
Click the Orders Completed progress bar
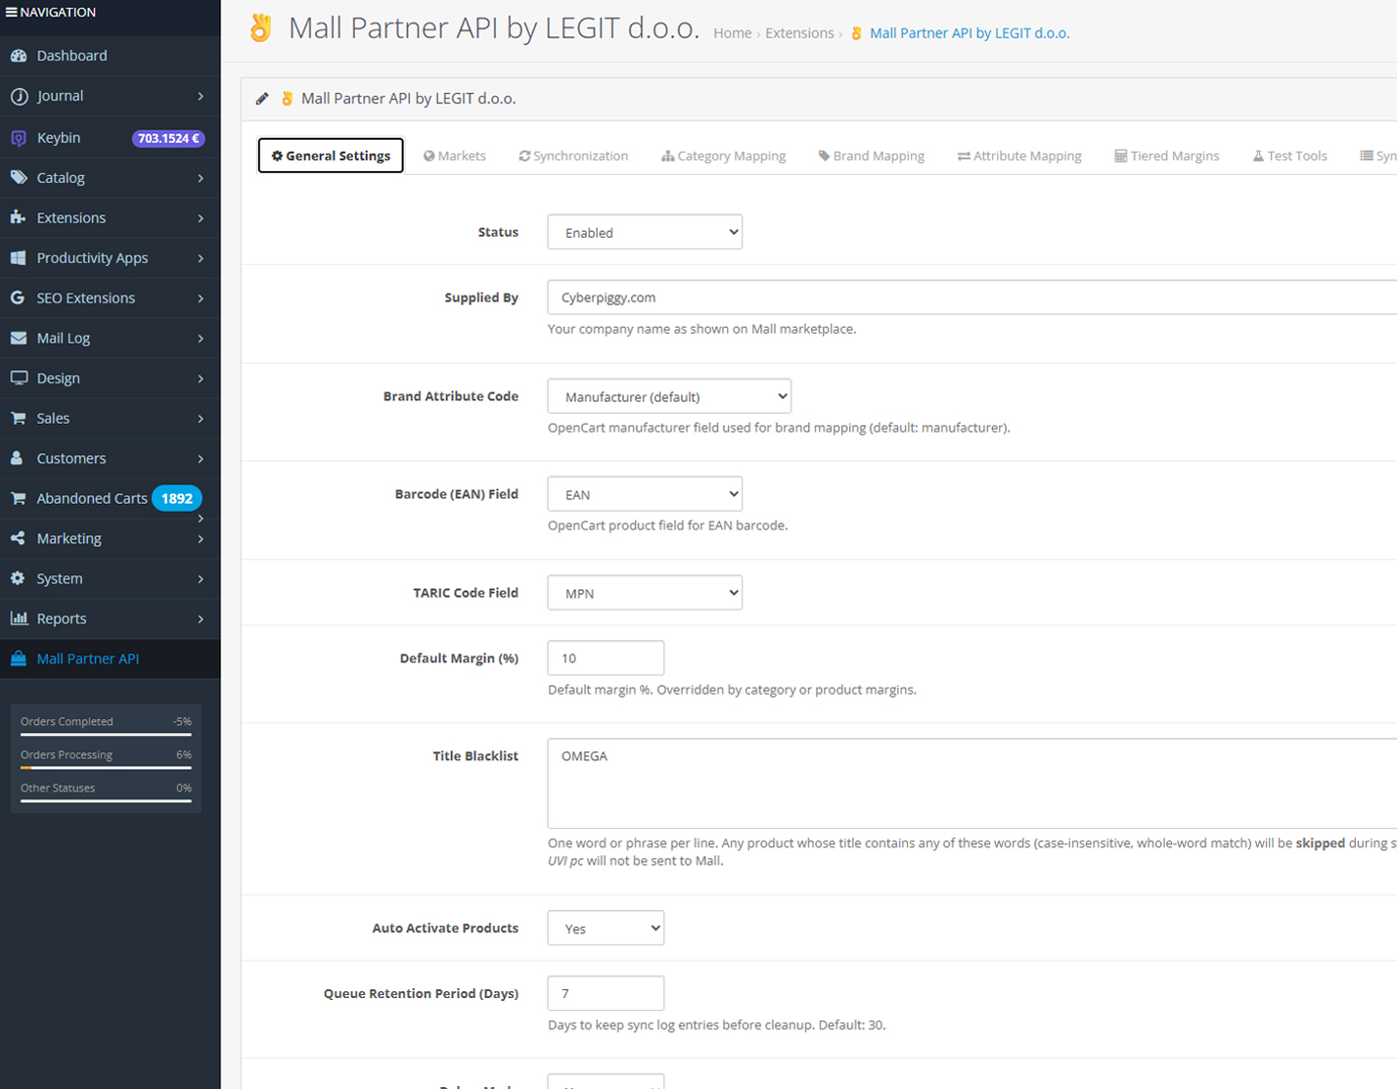click(106, 735)
